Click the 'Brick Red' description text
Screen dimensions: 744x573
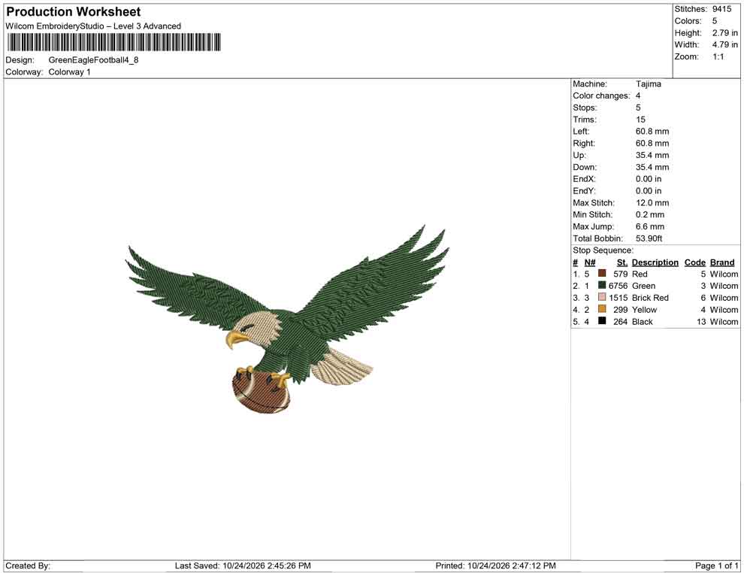[650, 297]
